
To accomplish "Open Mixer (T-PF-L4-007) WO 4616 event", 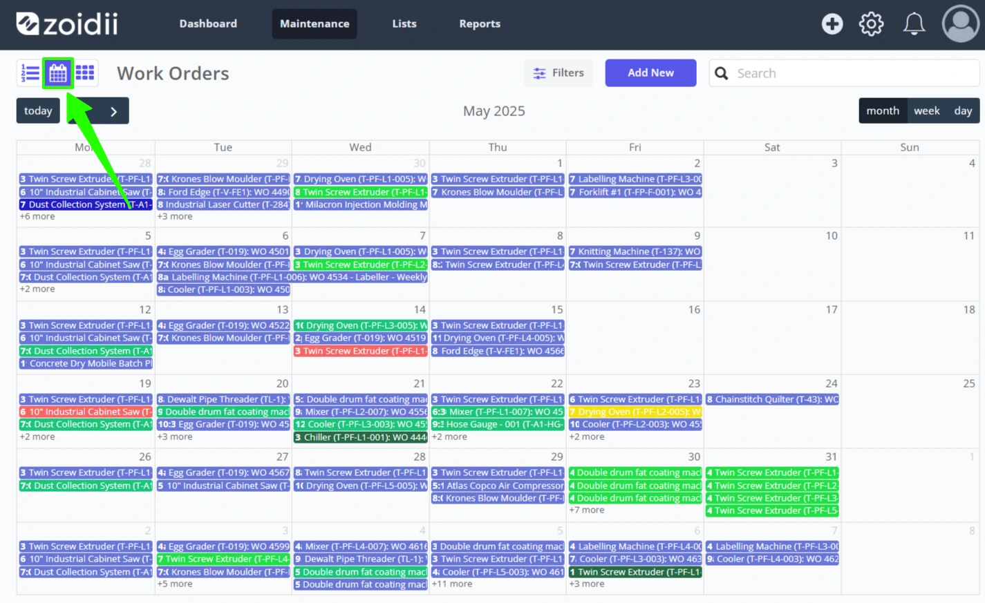I will [x=361, y=546].
